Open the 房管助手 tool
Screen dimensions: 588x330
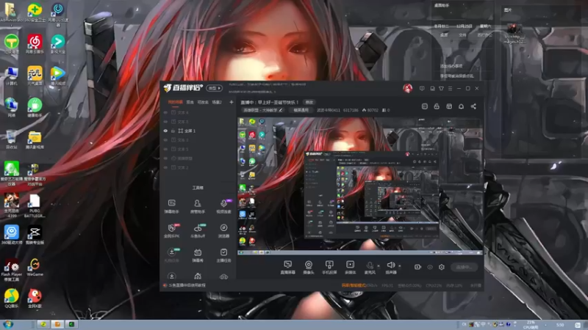click(198, 206)
